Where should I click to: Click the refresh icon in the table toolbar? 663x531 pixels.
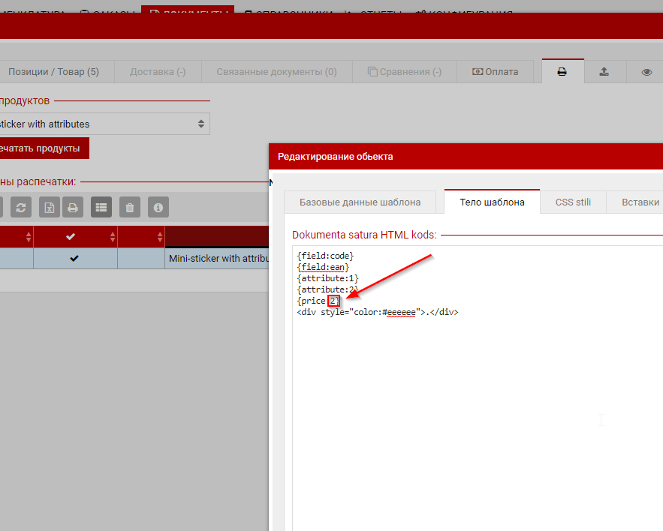click(20, 208)
